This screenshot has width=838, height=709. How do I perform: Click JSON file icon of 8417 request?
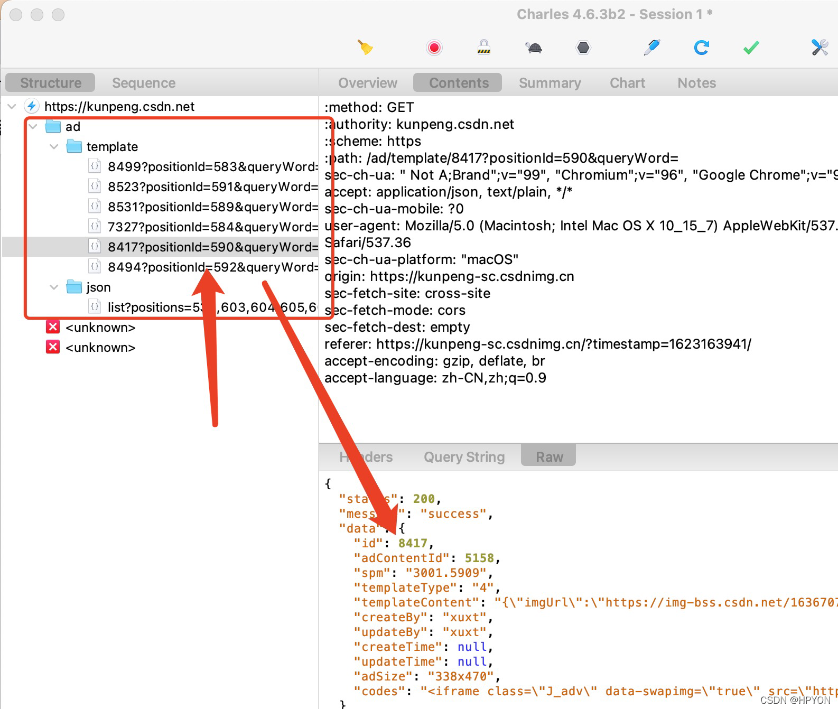(x=95, y=246)
